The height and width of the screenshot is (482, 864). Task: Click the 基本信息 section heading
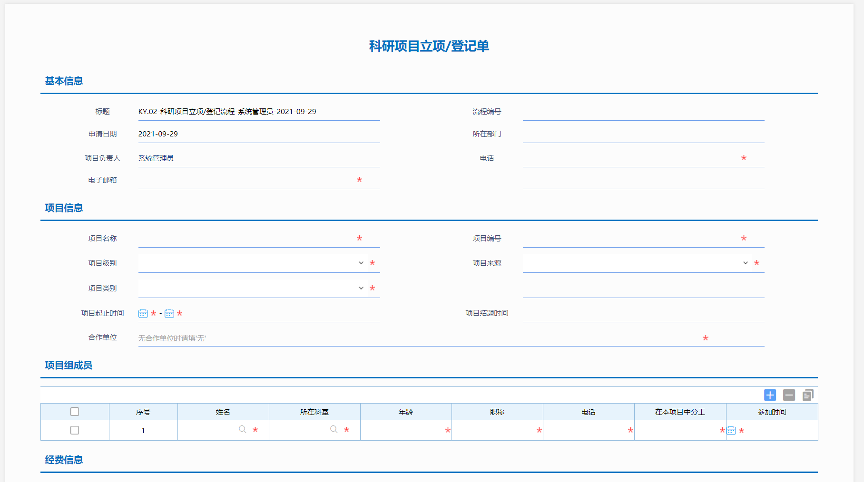(64, 81)
